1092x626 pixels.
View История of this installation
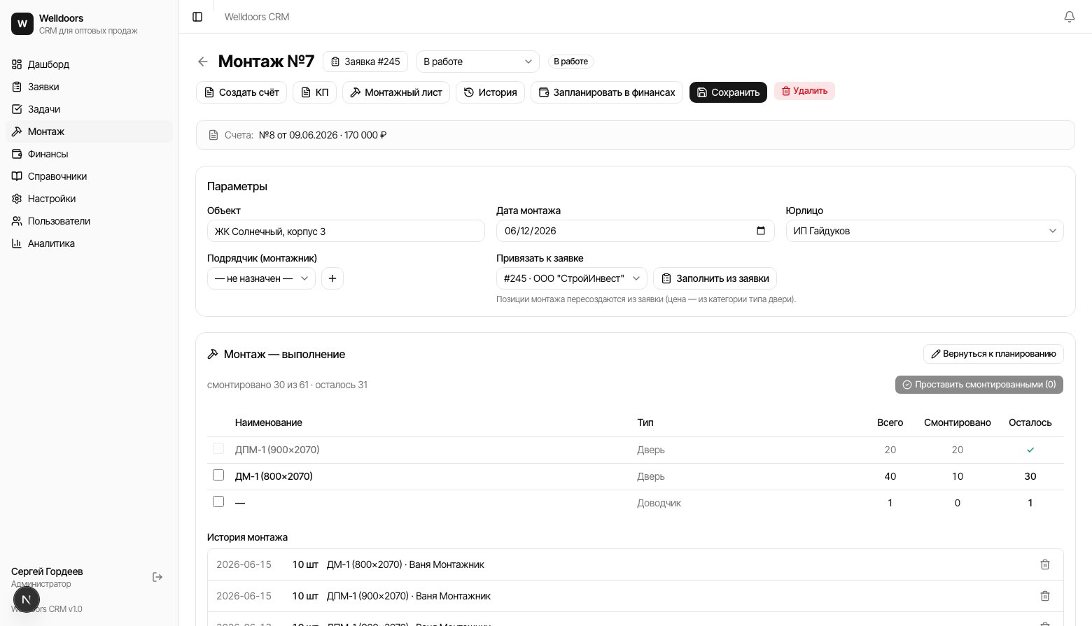click(x=491, y=92)
